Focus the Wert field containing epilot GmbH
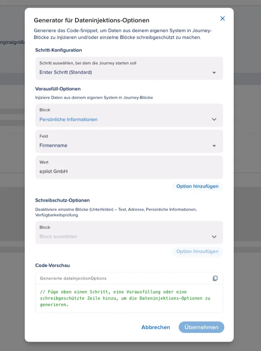 click(129, 167)
